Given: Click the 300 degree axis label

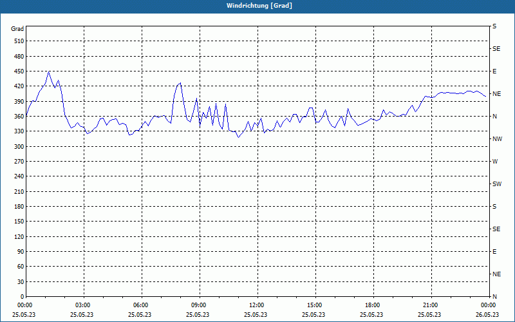Looking at the screenshot, I should [19, 147].
